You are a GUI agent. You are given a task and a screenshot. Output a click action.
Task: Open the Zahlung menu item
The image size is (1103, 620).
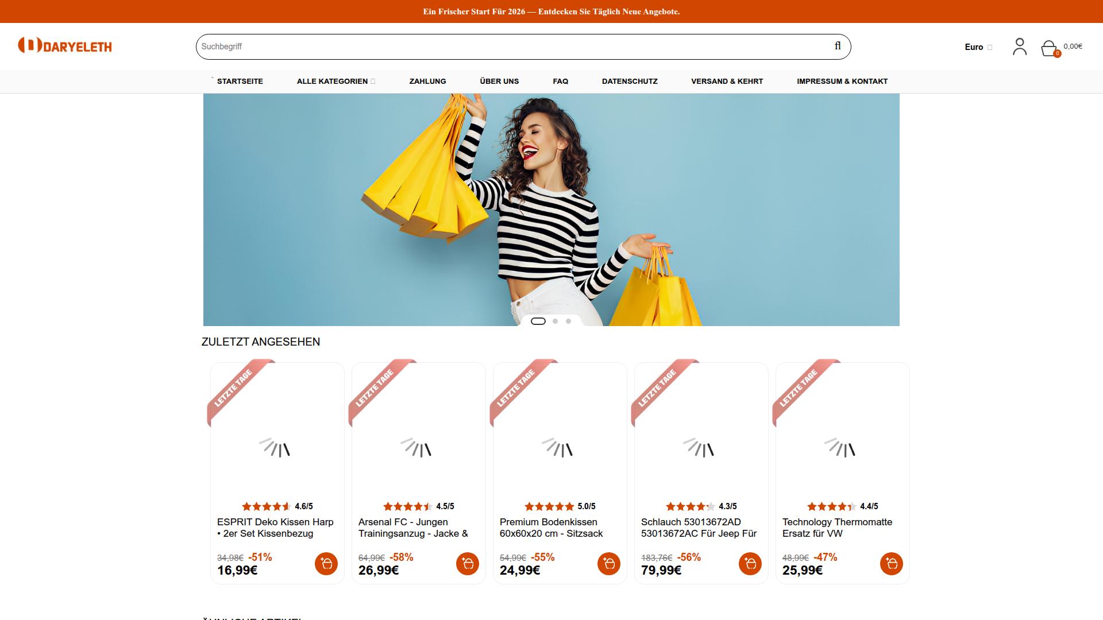click(x=427, y=81)
